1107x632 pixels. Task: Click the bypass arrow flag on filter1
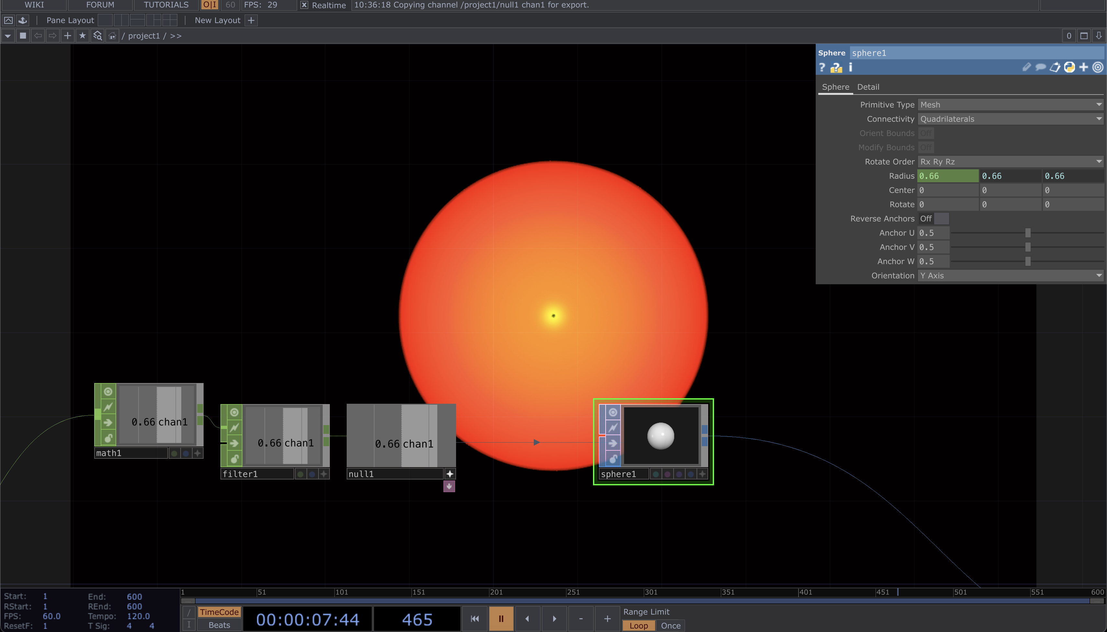[x=234, y=443]
